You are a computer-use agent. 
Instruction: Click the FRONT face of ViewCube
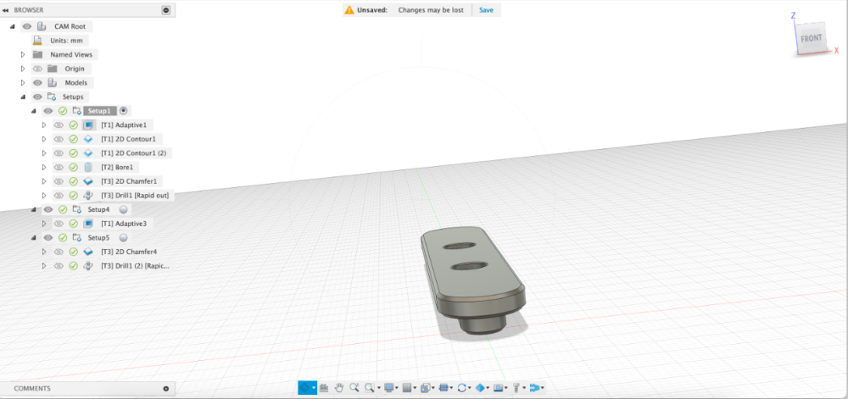[812, 38]
